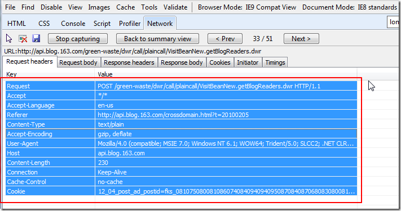Select the Network tab
401x211 pixels.
[x=160, y=24]
